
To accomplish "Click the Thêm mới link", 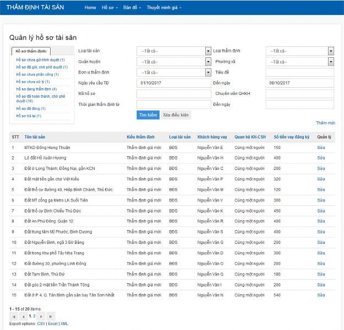I will click(x=325, y=123).
